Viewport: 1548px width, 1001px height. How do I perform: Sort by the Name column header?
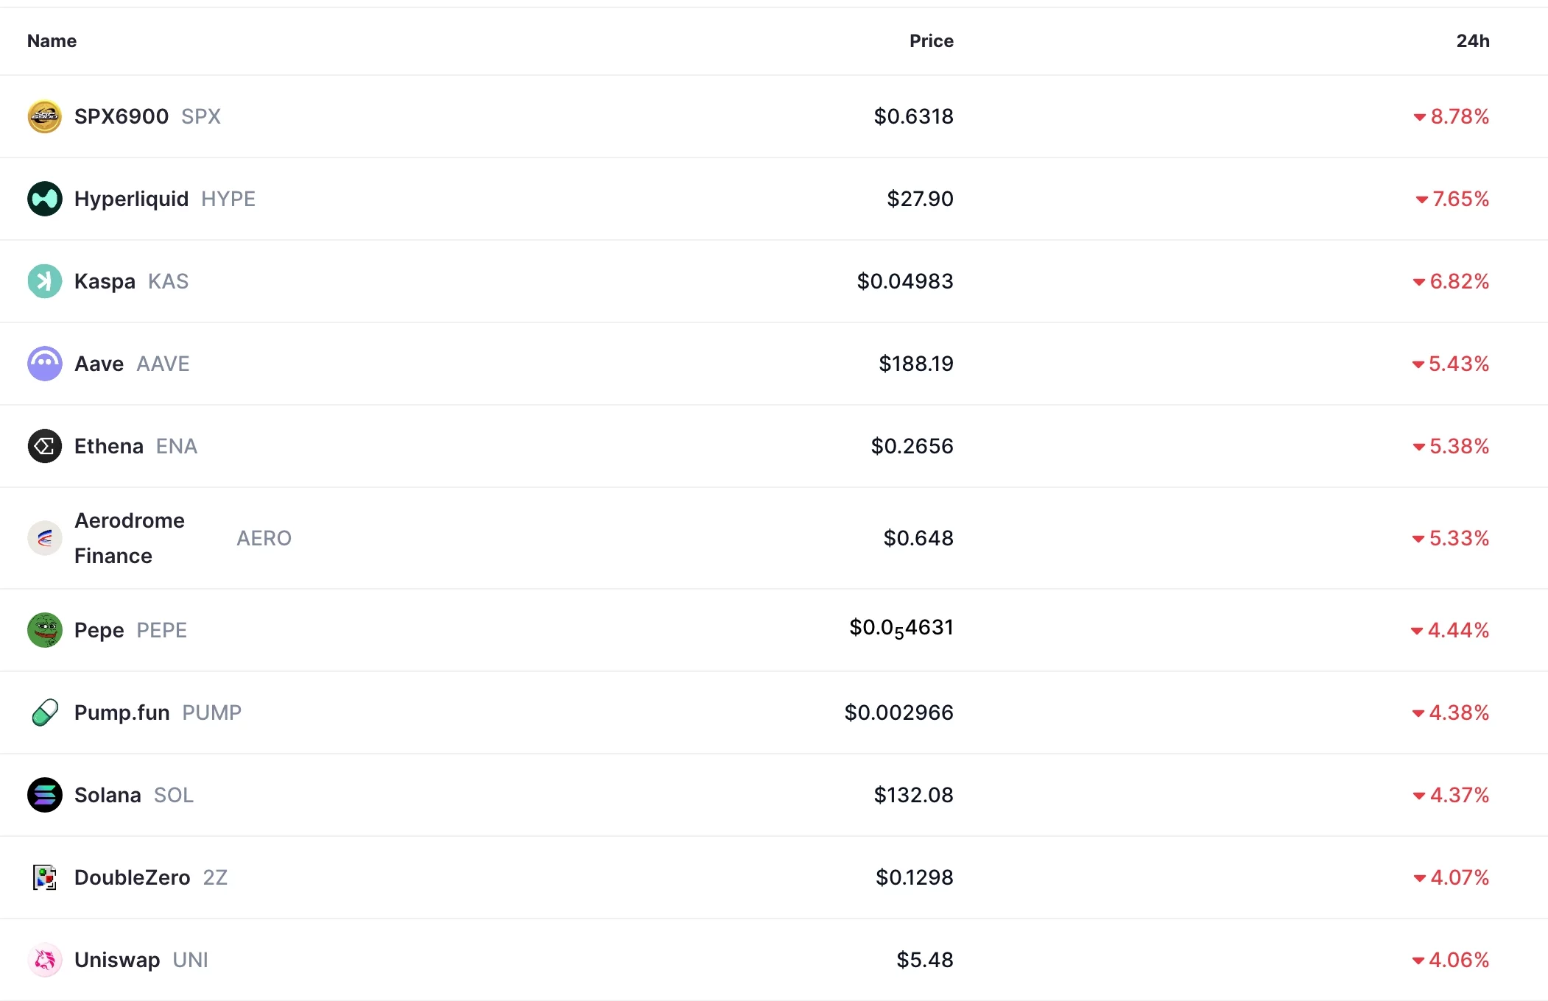(x=51, y=41)
